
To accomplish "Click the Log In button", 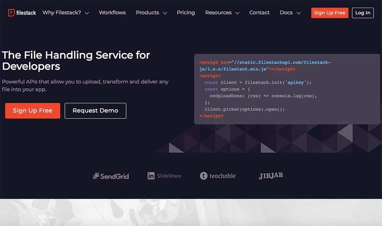I will (x=363, y=13).
